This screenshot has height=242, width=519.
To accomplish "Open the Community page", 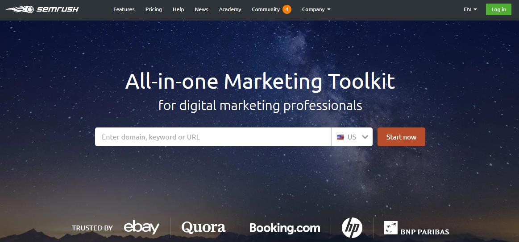I will (266, 9).
